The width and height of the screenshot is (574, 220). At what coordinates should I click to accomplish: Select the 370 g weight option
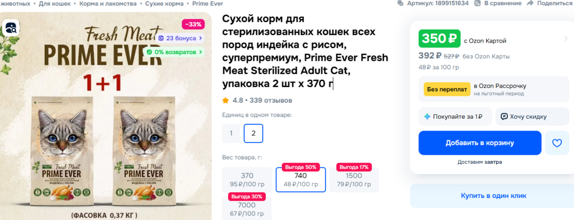tap(247, 179)
